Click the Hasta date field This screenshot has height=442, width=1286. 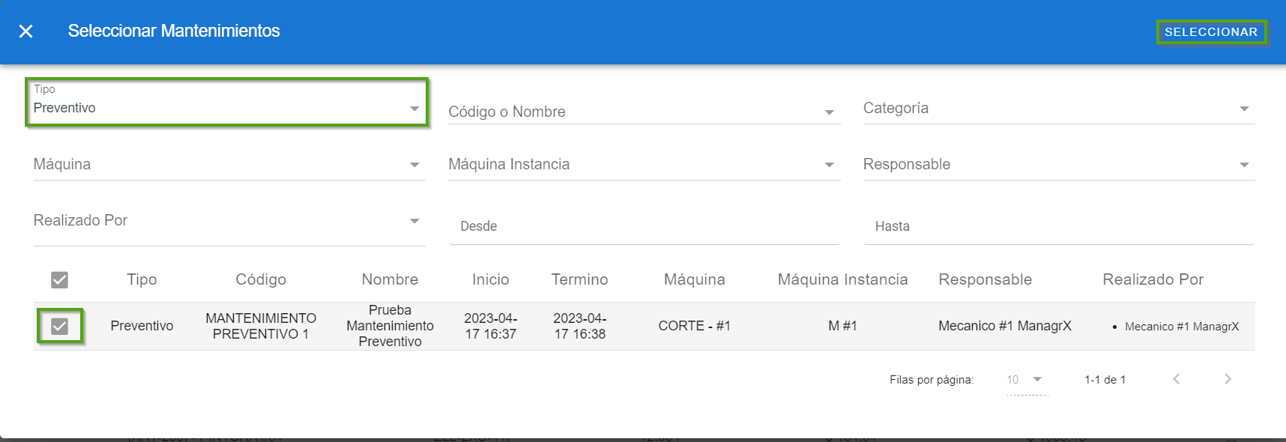tap(1058, 226)
